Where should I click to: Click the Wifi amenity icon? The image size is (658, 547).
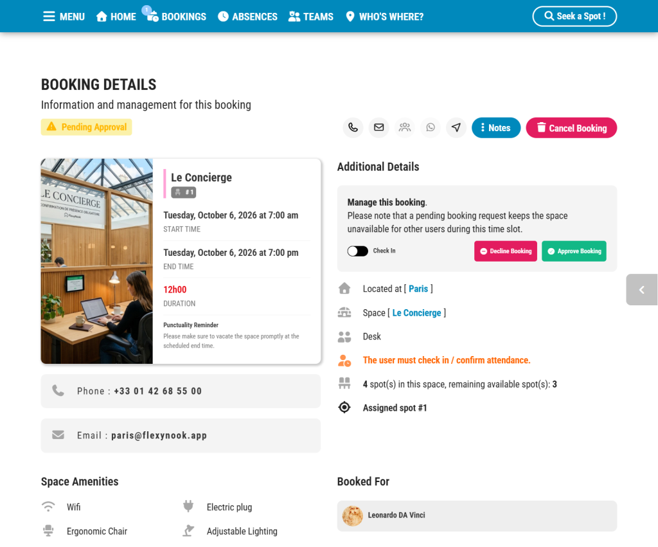(48, 507)
